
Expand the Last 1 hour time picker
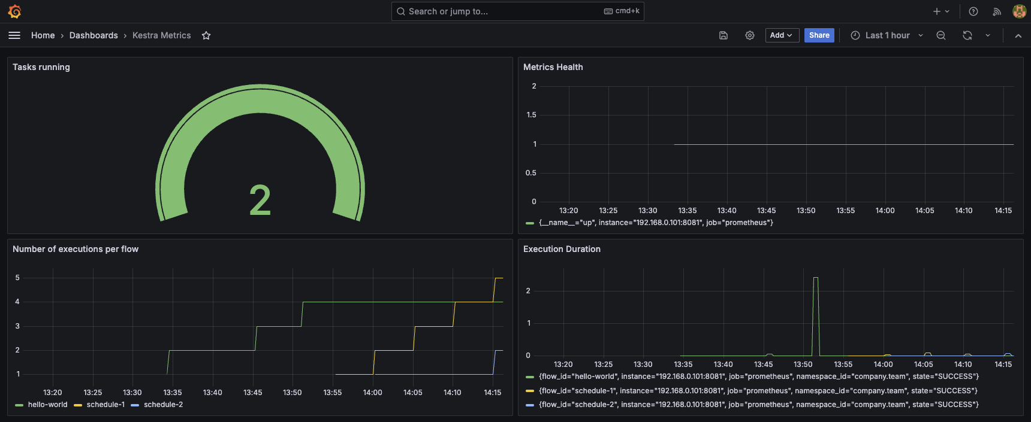tap(887, 35)
